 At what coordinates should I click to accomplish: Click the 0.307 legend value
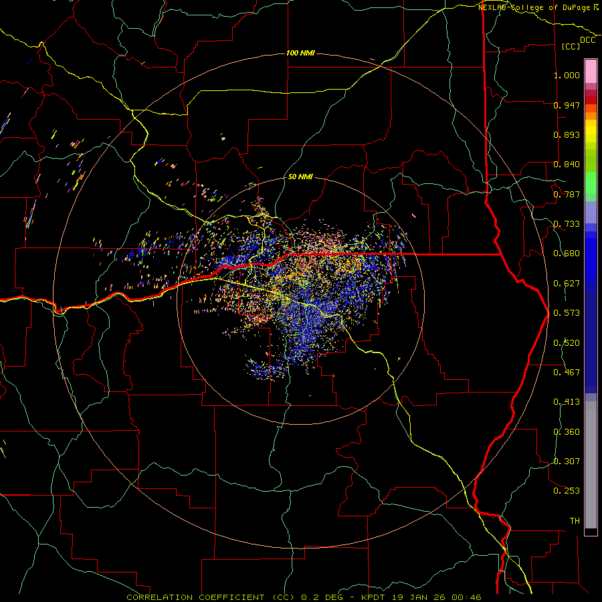[567, 462]
